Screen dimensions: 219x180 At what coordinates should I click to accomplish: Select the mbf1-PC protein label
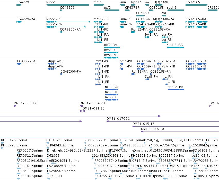[x=102, y=61]
